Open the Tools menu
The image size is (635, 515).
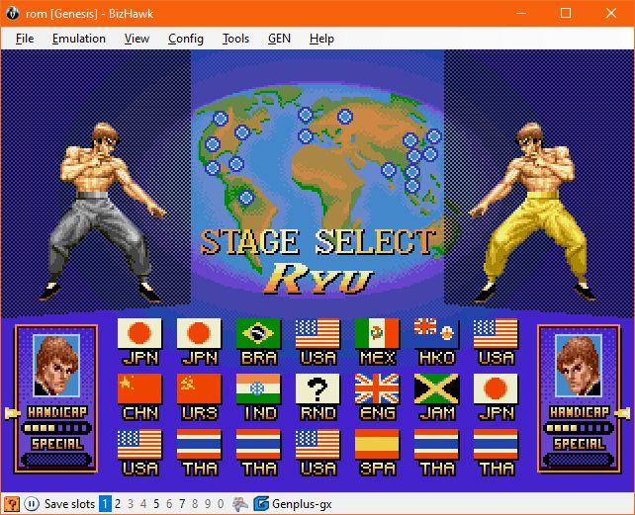point(235,39)
